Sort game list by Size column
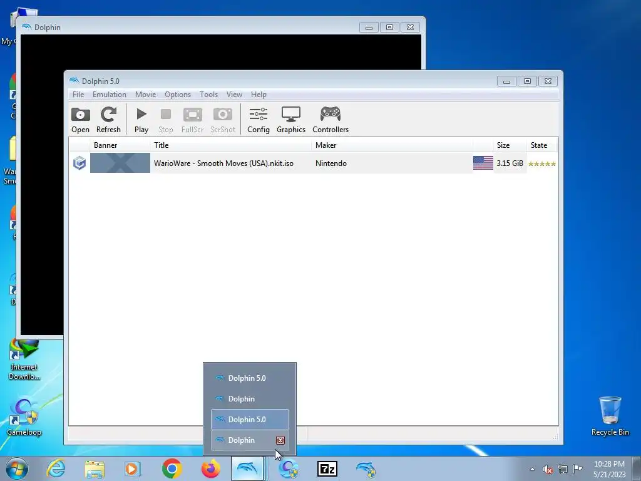This screenshot has width=641, height=481. tap(510, 145)
